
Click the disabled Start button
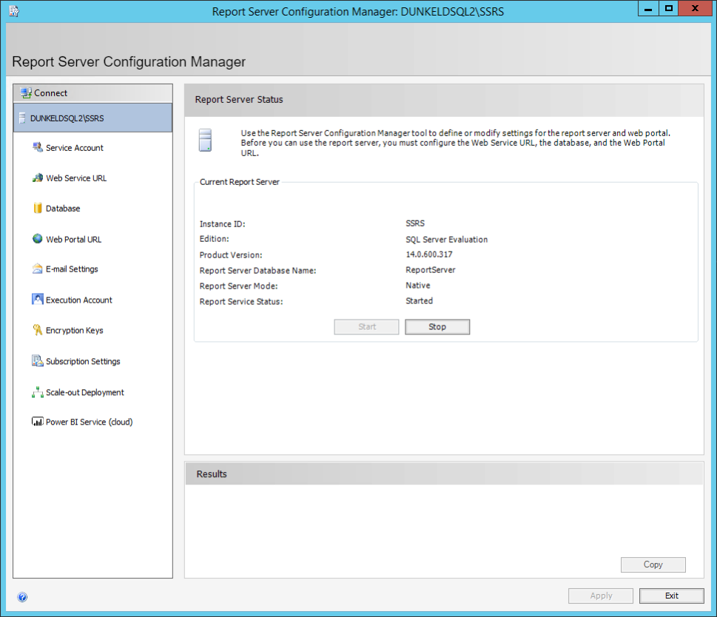pyautogui.click(x=366, y=327)
